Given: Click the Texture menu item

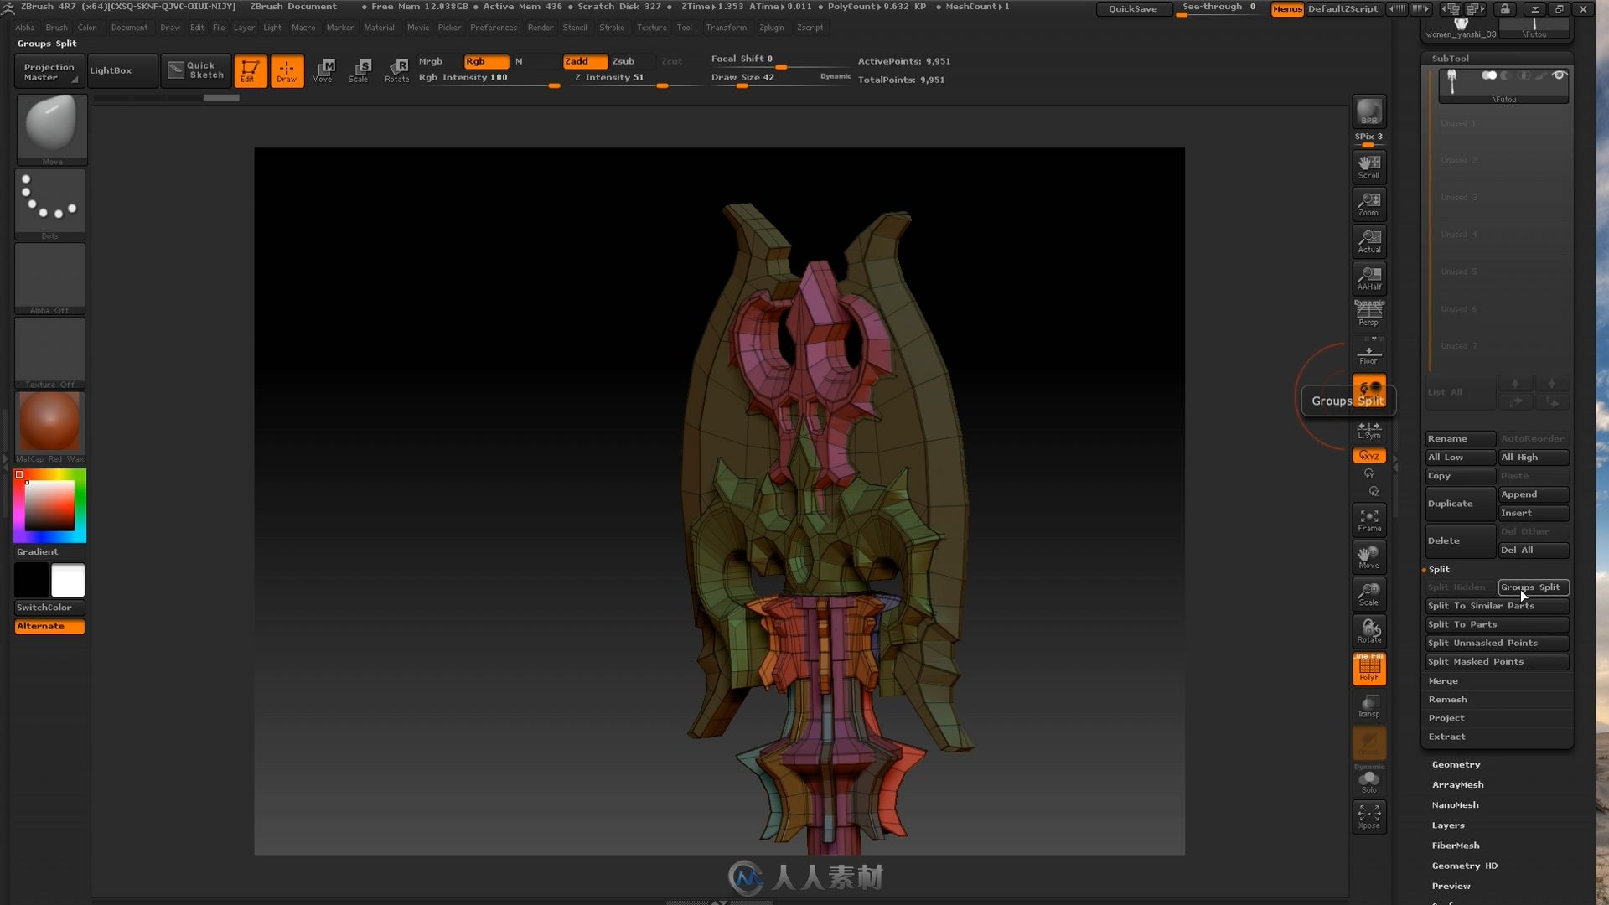Looking at the screenshot, I should [x=651, y=27].
